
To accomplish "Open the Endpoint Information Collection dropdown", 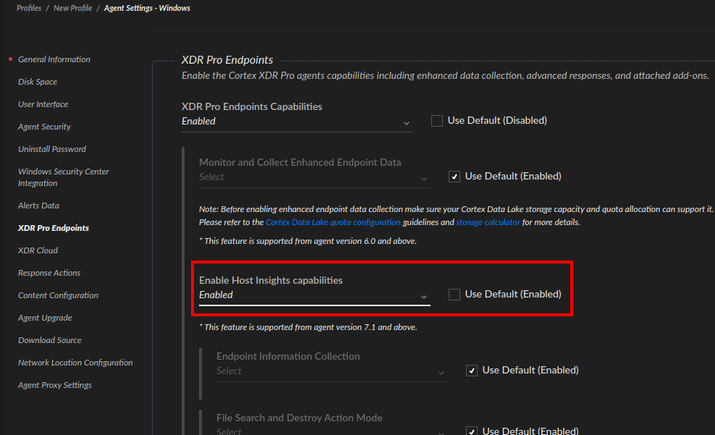I will tap(331, 371).
